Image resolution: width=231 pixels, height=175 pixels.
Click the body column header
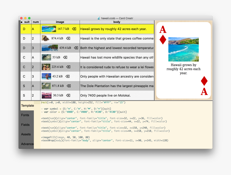click(x=117, y=22)
